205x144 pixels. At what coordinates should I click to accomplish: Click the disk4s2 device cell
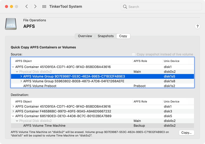170,121
